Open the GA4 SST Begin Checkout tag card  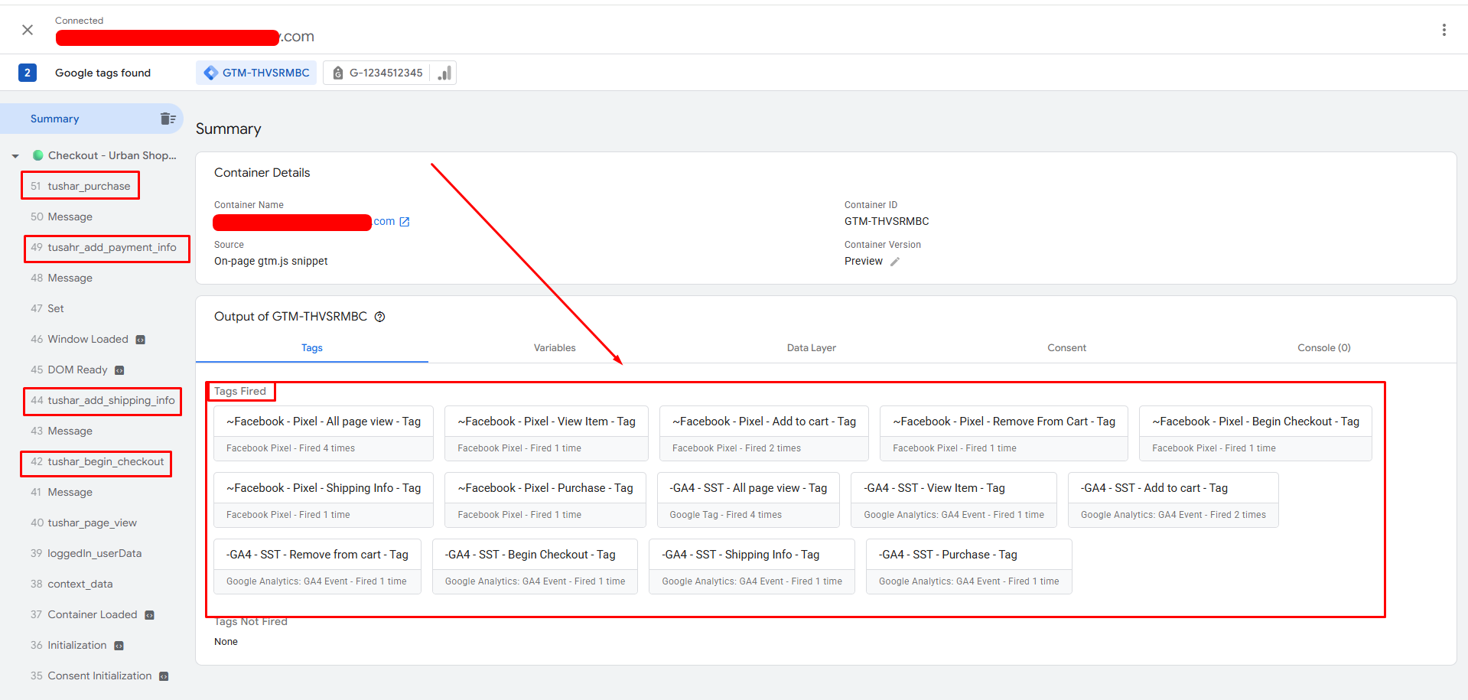point(534,566)
